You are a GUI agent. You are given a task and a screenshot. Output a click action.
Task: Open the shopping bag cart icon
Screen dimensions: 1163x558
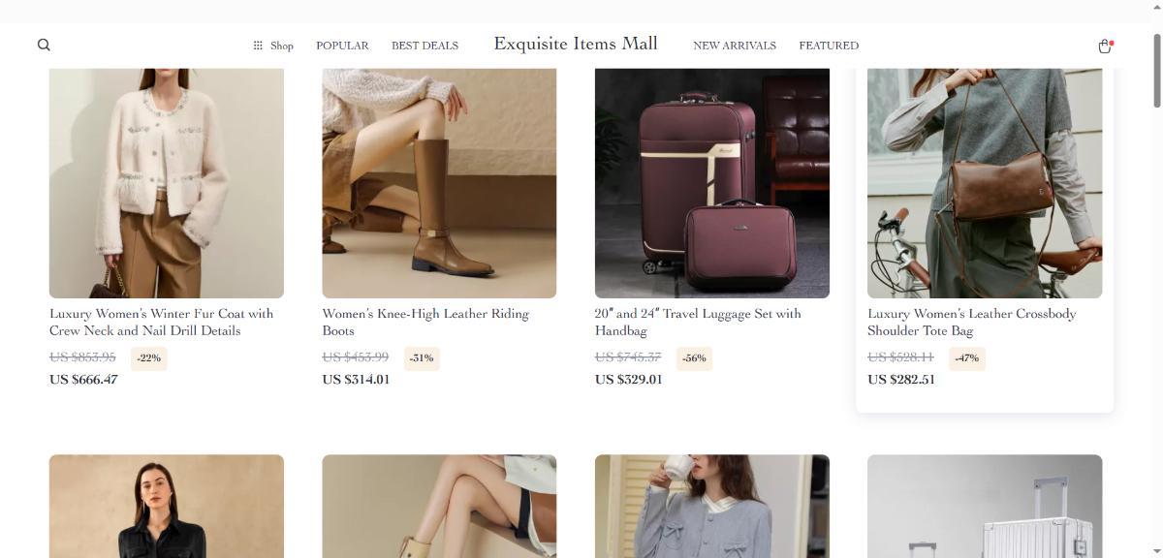click(1104, 46)
